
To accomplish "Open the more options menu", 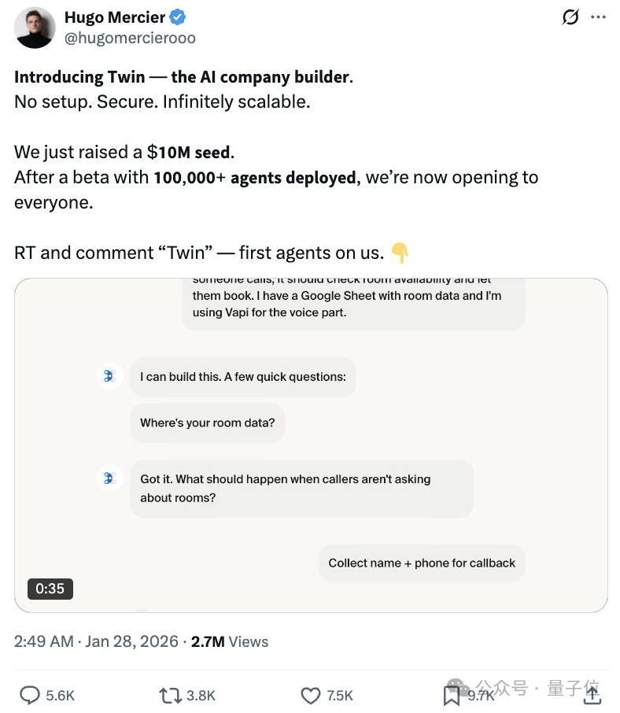I will [x=600, y=17].
